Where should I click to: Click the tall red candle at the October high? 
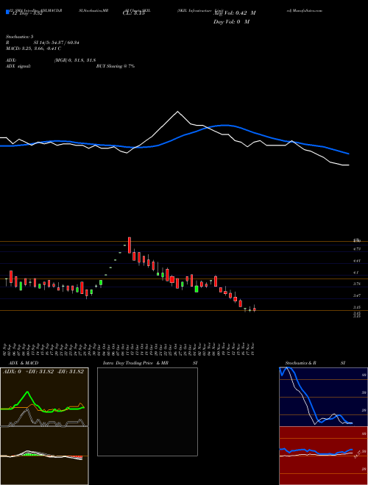click(x=130, y=245)
